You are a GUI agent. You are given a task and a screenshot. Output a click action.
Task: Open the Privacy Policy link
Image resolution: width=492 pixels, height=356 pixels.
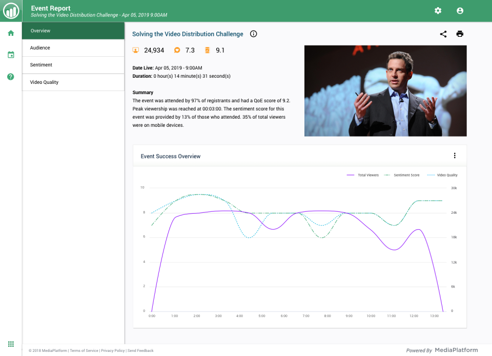[113, 350]
